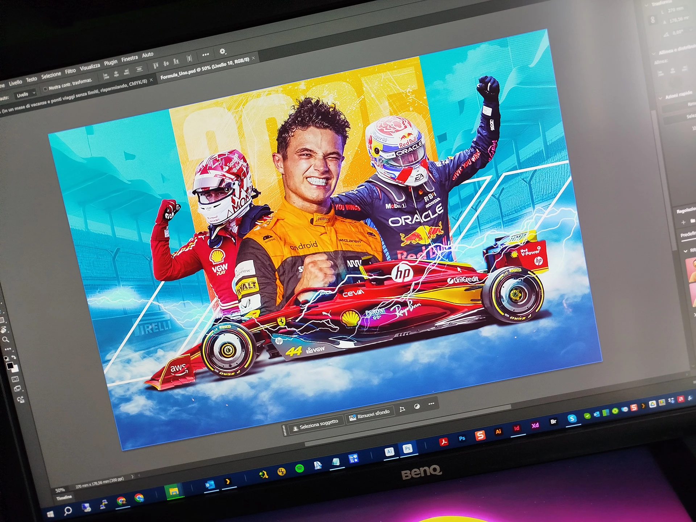Click the background color white swatch
Image resolution: width=696 pixels, height=522 pixels.
(x=15, y=369)
